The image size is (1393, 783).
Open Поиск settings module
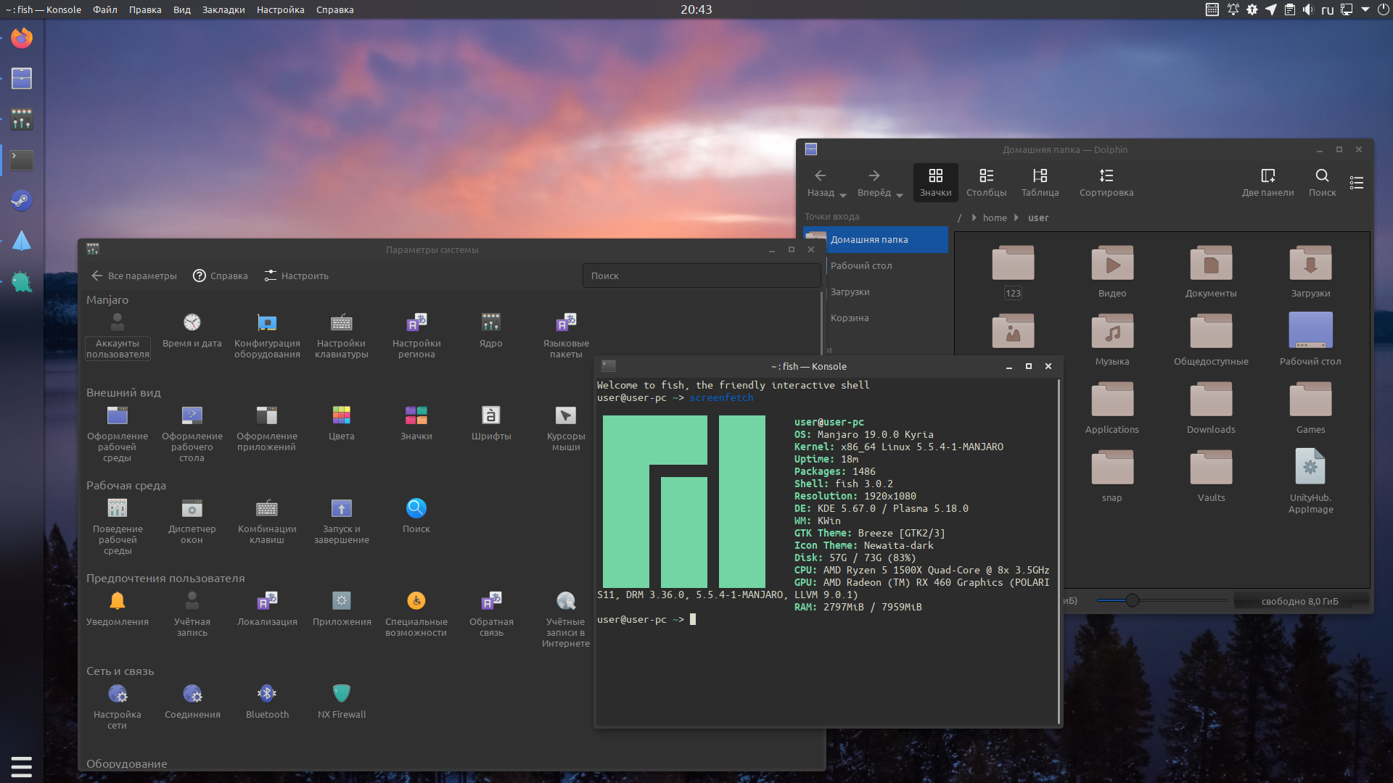coord(416,515)
